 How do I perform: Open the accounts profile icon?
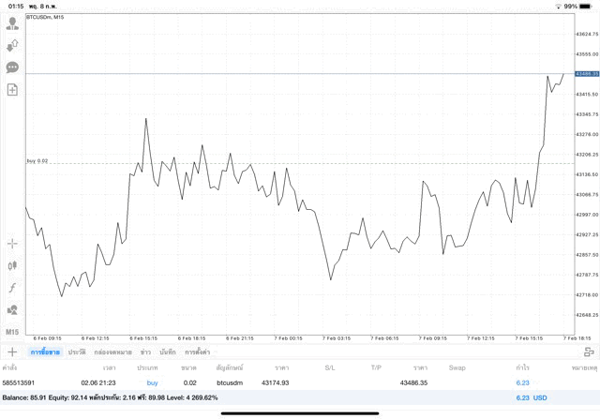[x=12, y=22]
